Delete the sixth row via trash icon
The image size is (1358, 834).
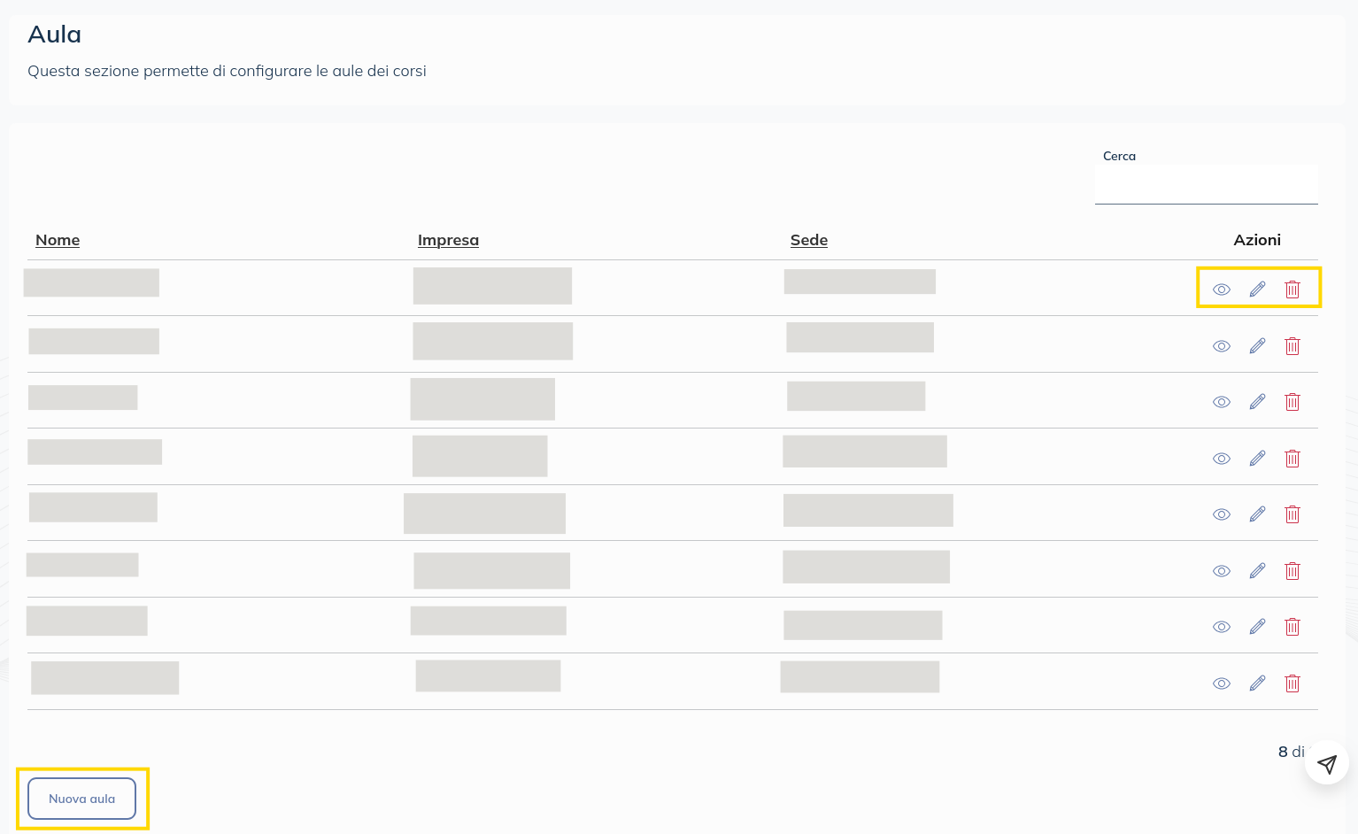(x=1292, y=571)
